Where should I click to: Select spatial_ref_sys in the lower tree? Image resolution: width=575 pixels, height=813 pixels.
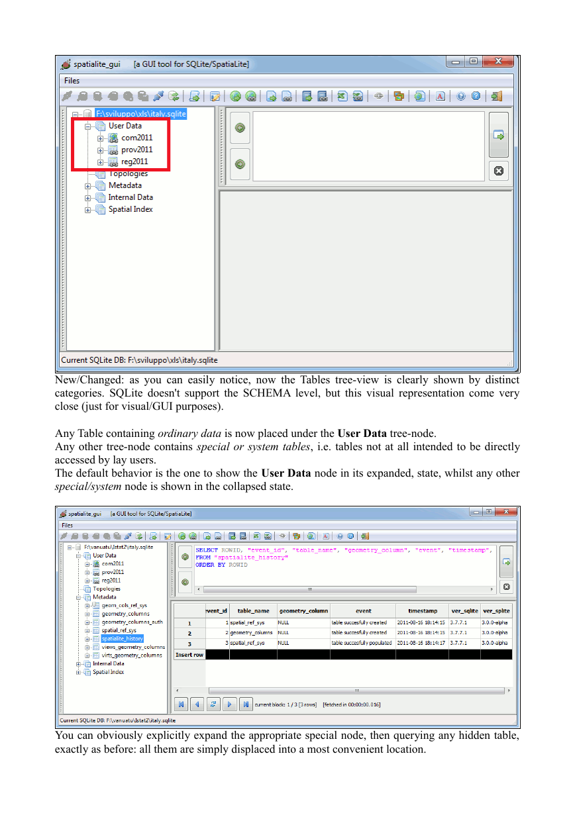[x=119, y=630]
